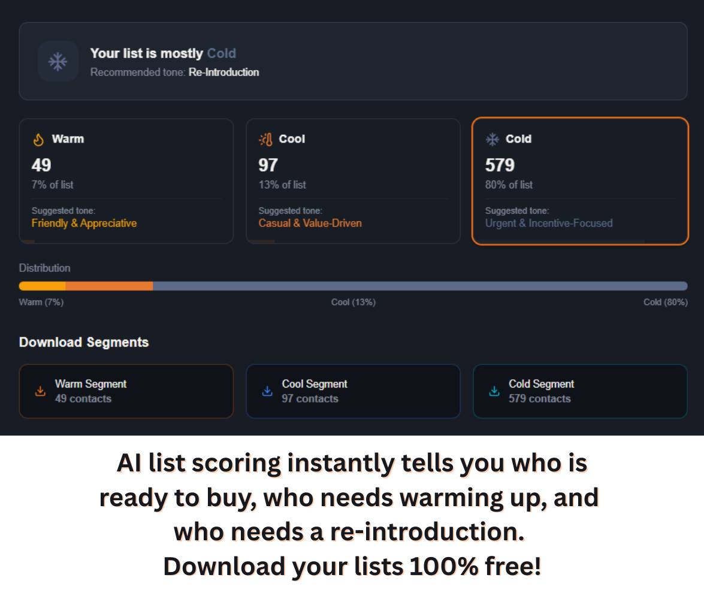Screen dimensions: 704x590
Task: Click the Re-Introduction recommended tone text
Action: 223,72
